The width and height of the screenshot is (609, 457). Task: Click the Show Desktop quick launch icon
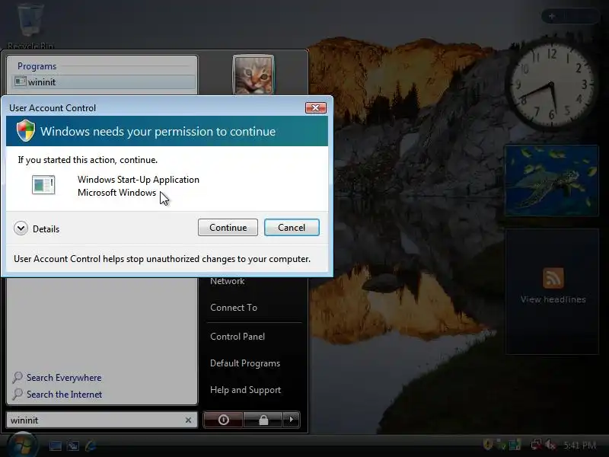[x=55, y=446]
